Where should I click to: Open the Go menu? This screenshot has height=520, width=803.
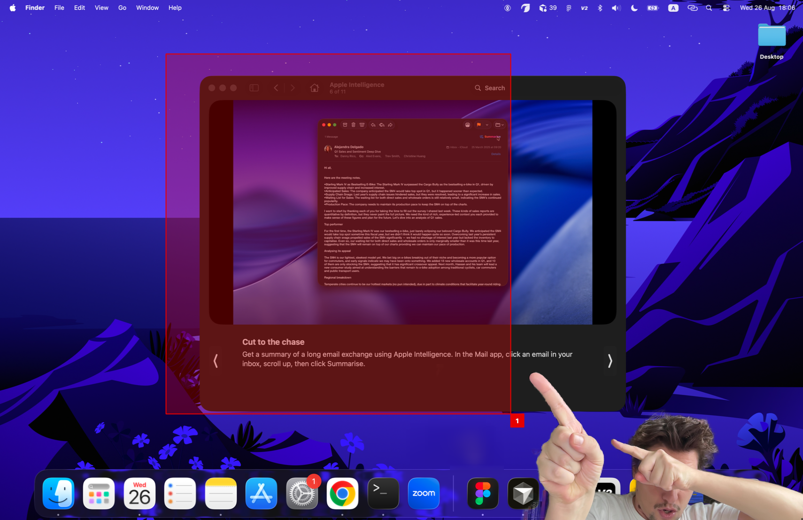[x=122, y=8]
